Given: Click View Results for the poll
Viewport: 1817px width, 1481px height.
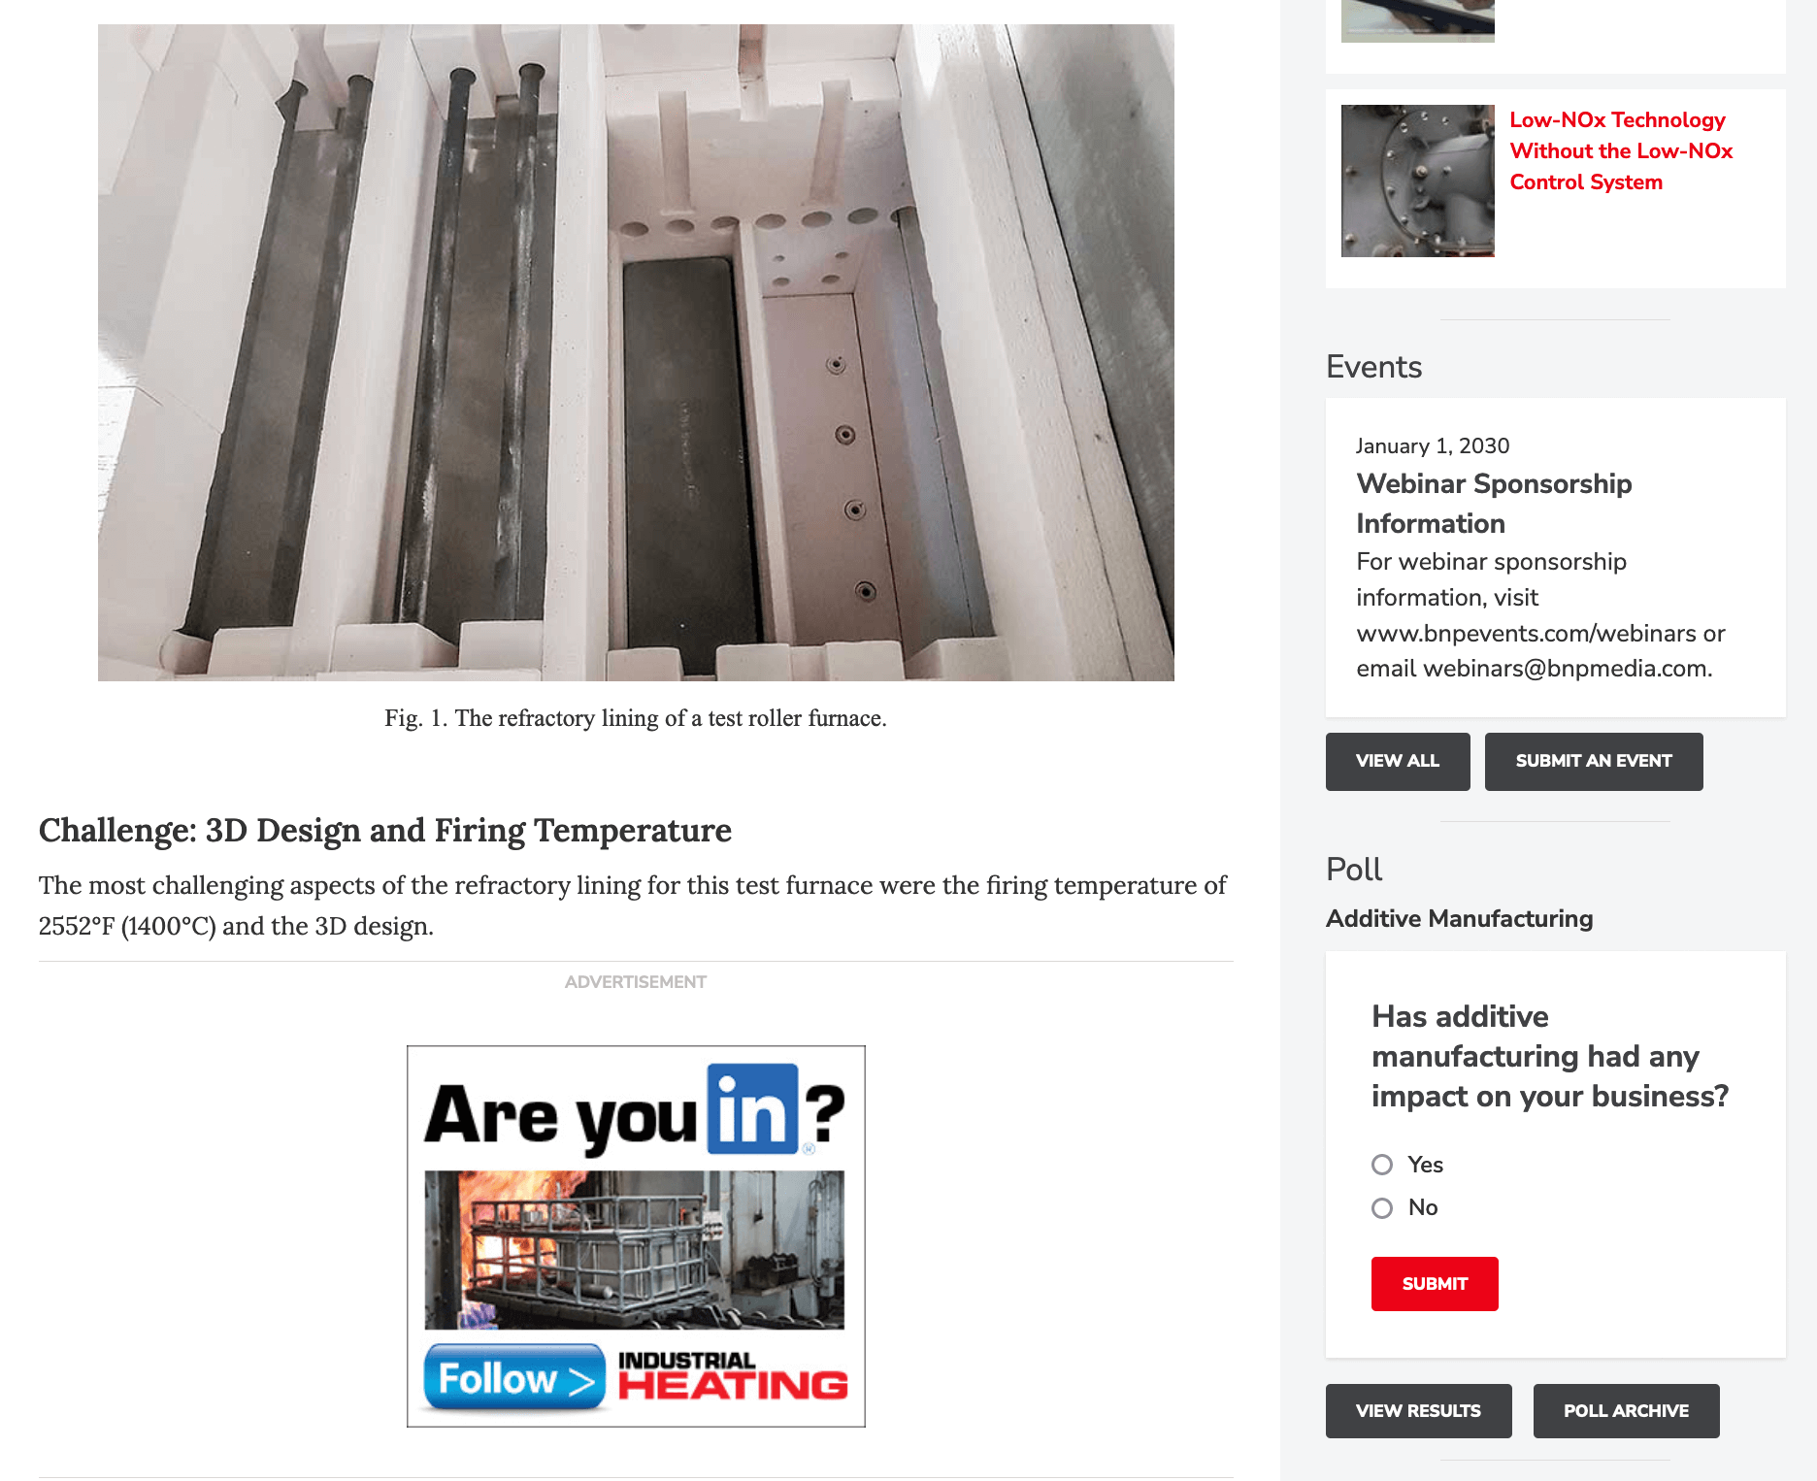Looking at the screenshot, I should 1418,1411.
